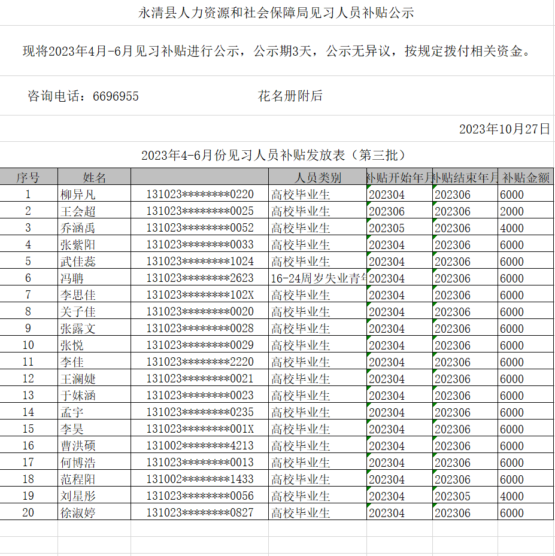Click ID cell 131023********2220
Image resolution: width=555 pixels, height=556 pixels.
coord(199,361)
